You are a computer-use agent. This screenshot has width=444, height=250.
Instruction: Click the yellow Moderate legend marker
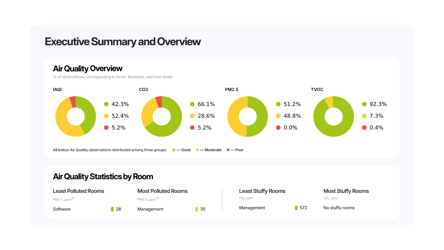[x=197, y=150]
